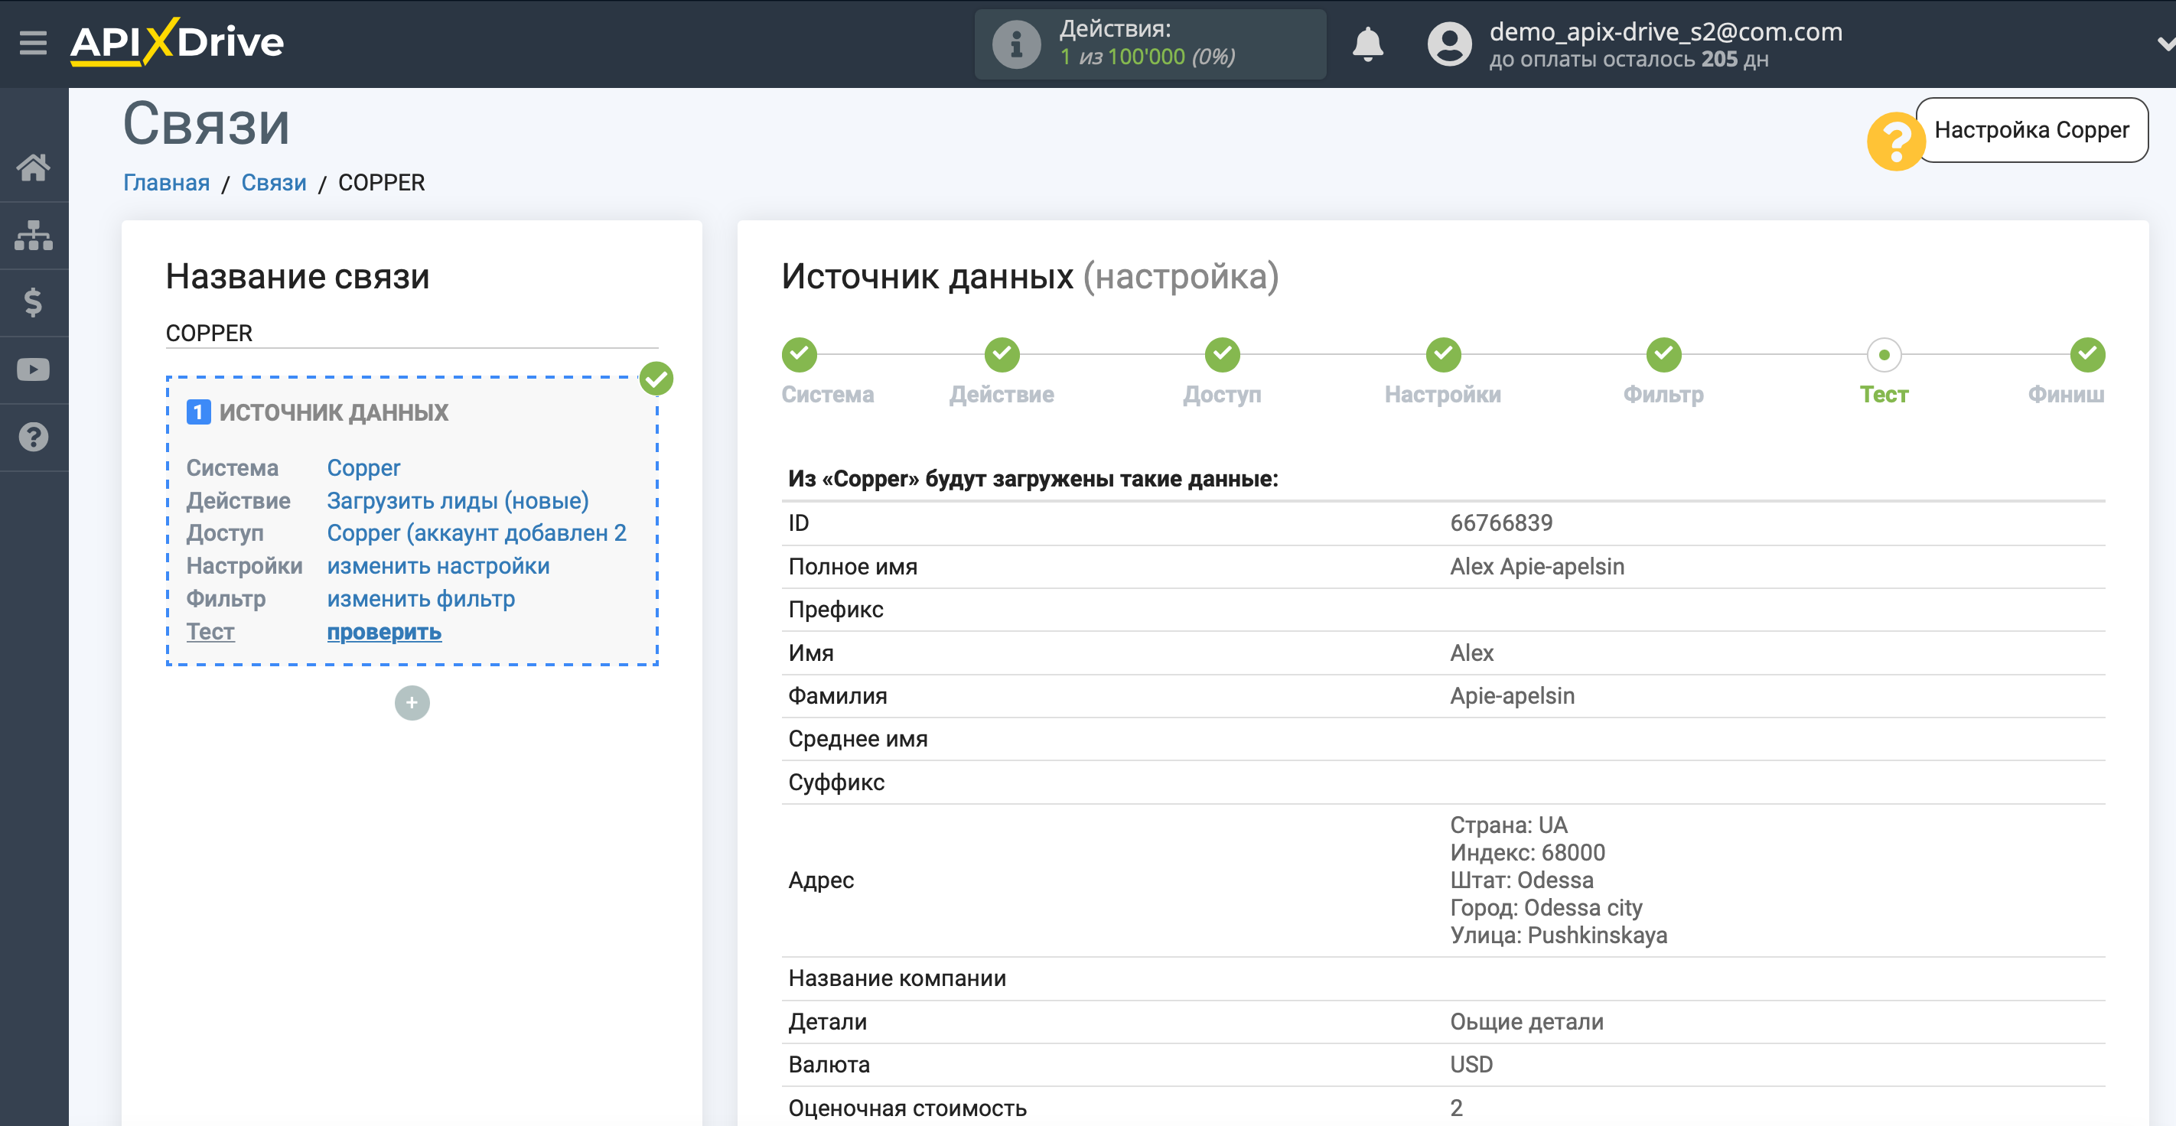Viewport: 2176px width, 1126px height.
Task: Open the Настройка Copper help button
Action: pyautogui.click(x=2031, y=130)
